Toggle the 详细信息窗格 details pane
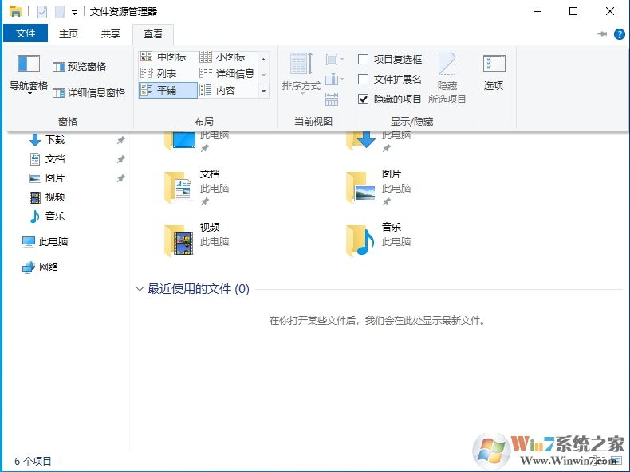This screenshot has width=630, height=472. [x=89, y=93]
